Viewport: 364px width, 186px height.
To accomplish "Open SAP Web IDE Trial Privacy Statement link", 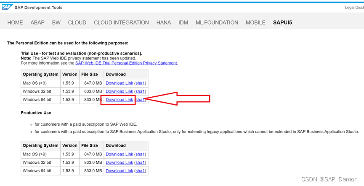I will tap(126, 63).
